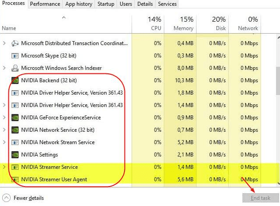Click the NVIDIA Network Service (32 bit) icon

[15, 130]
